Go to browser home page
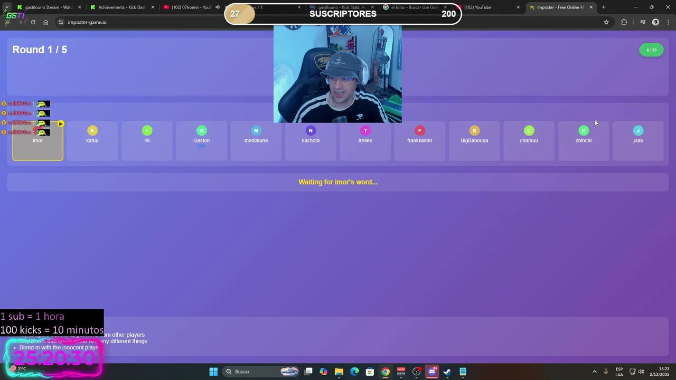676x380 pixels. pos(45,22)
